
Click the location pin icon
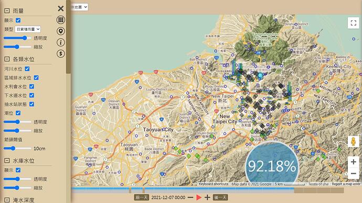(61, 31)
